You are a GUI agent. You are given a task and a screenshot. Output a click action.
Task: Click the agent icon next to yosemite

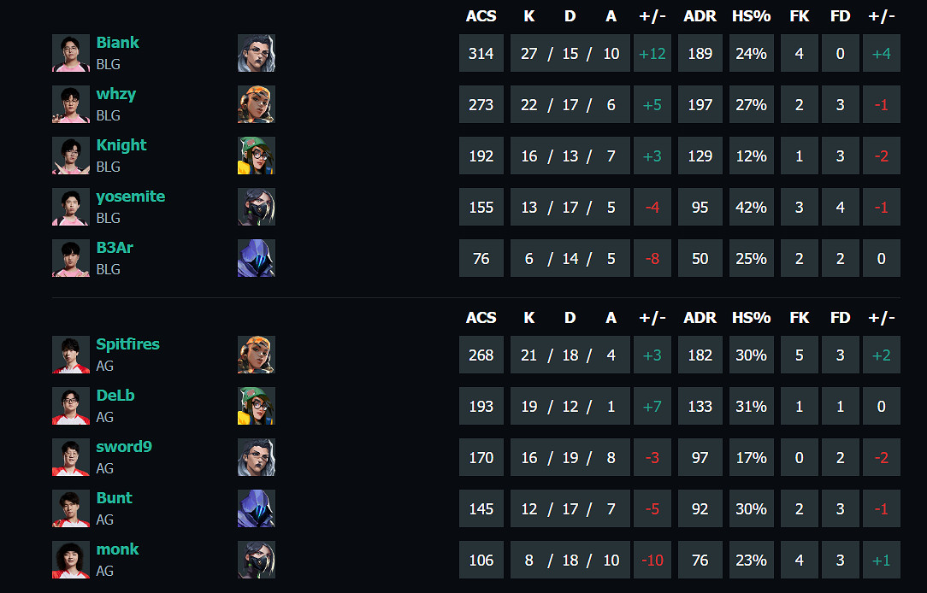pyautogui.click(x=256, y=207)
